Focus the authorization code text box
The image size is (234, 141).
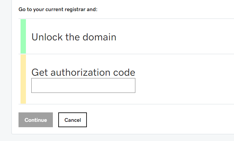(83, 85)
